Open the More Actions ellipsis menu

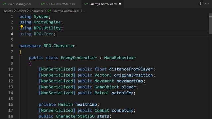click(207, 4)
